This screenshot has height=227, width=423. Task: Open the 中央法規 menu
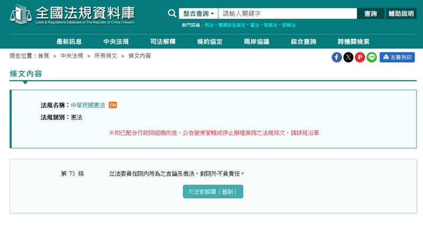tap(116, 42)
